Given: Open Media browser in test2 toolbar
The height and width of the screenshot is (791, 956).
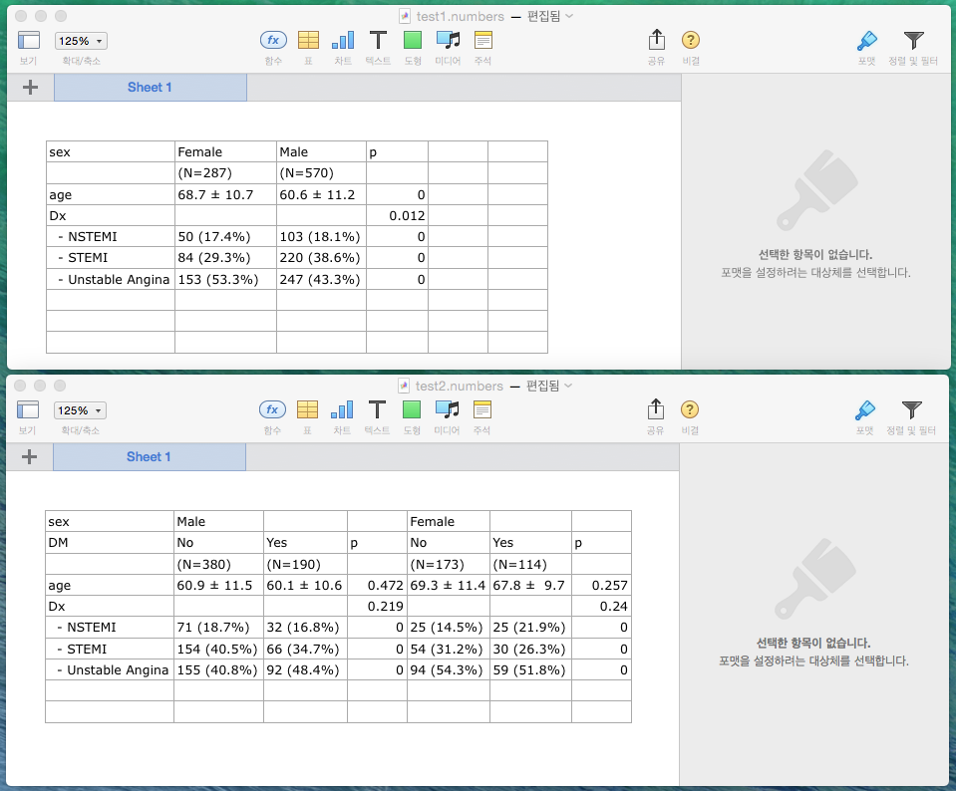Looking at the screenshot, I should pyautogui.click(x=447, y=409).
